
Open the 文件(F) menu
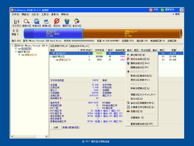pyautogui.click(x=16, y=14)
